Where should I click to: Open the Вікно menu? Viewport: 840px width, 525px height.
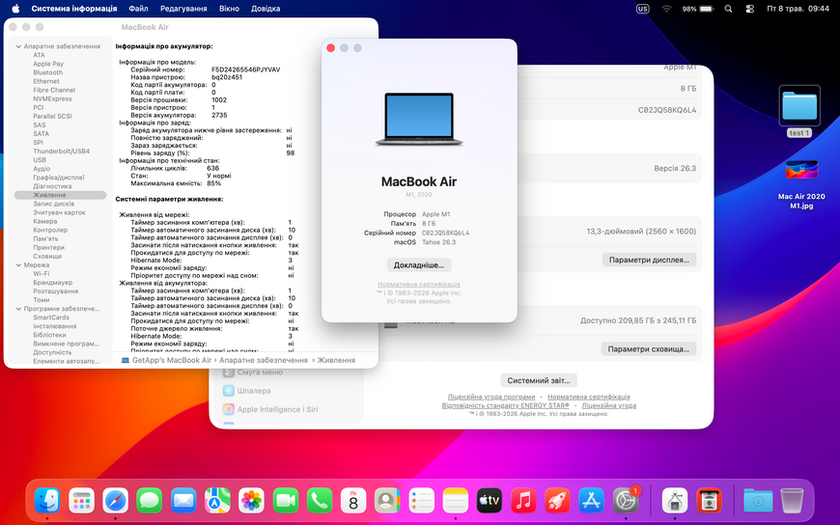pos(229,9)
